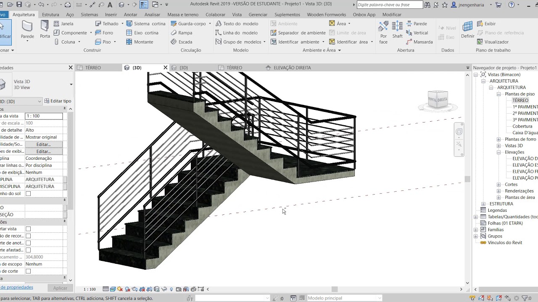Viewport: 538px width, 302px height.
Task: Activate the Telhado roof tool
Action: click(107, 23)
